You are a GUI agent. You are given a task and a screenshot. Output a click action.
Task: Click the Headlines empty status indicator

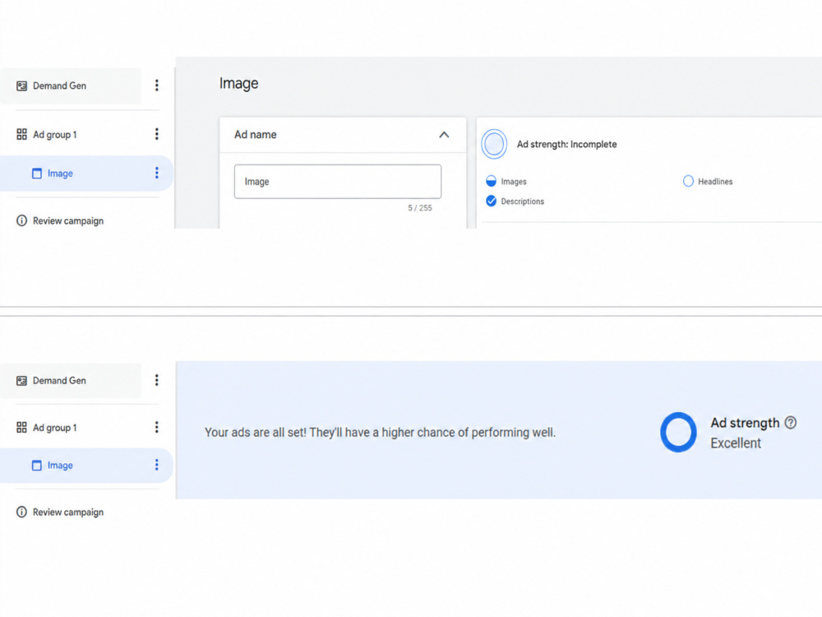point(688,182)
